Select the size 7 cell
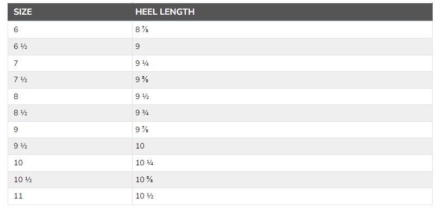437x211 pixels. [70, 63]
